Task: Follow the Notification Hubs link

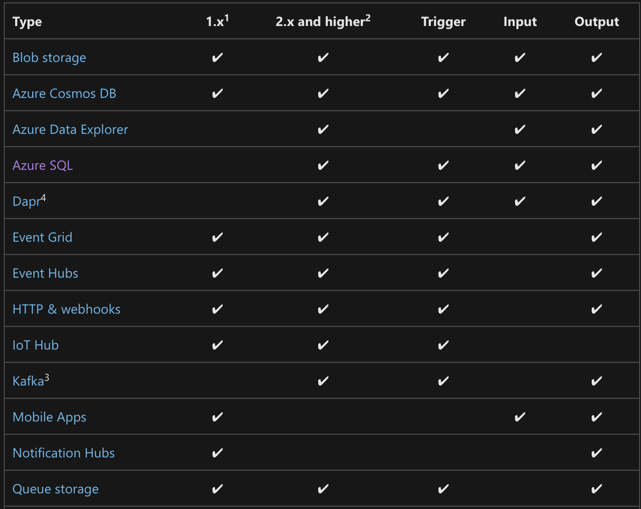Action: [64, 453]
